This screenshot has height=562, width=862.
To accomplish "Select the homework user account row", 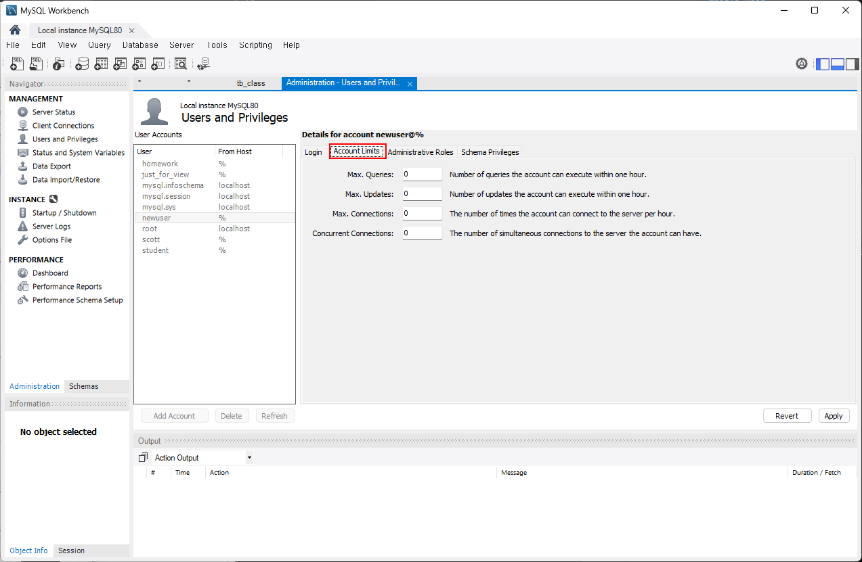I will pyautogui.click(x=215, y=164).
